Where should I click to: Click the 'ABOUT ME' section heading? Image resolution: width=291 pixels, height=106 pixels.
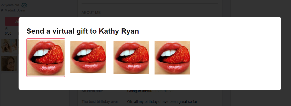point(91,13)
